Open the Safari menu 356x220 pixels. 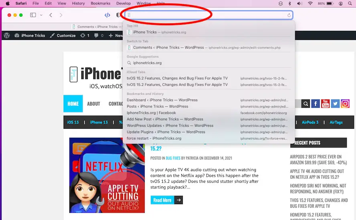pos(21,3)
